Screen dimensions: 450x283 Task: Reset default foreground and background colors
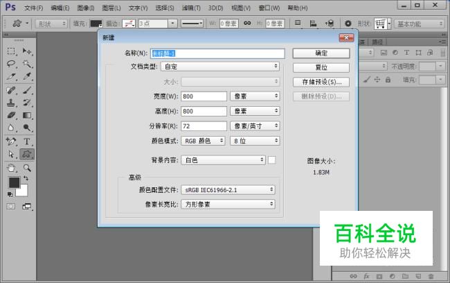click(x=10, y=194)
